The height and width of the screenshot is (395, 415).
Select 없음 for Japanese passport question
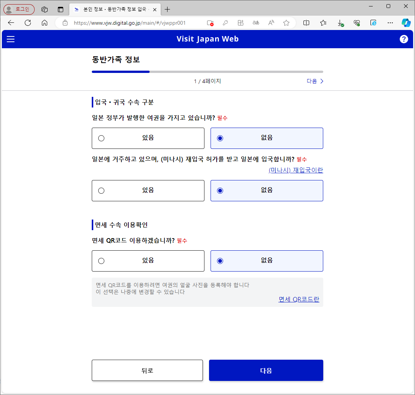[267, 138]
